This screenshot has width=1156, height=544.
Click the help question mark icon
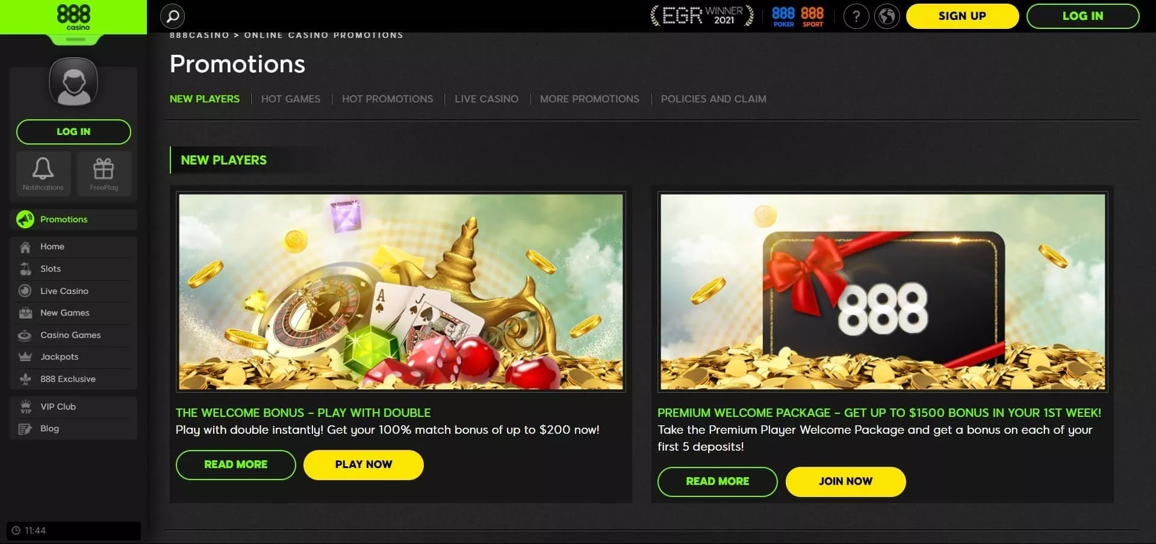point(856,16)
